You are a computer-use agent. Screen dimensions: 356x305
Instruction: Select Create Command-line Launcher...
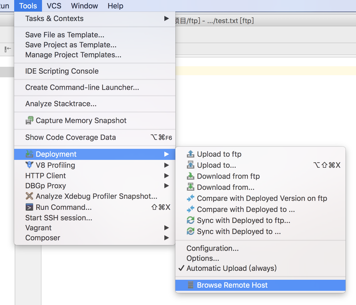coord(95,87)
